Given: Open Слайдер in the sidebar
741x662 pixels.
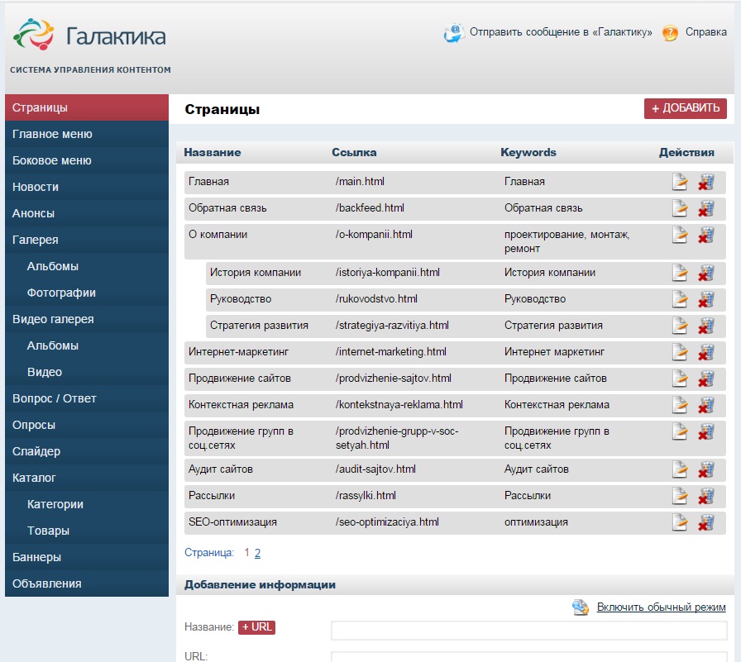Looking at the screenshot, I should pos(87,451).
